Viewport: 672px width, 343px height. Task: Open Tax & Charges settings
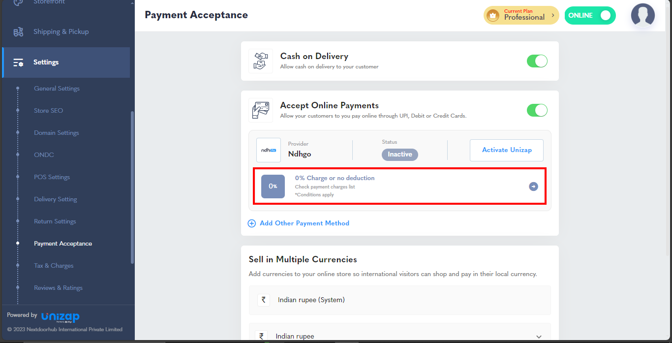(54, 266)
